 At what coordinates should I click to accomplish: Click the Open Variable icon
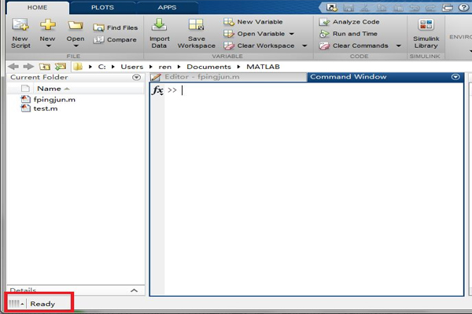(x=229, y=34)
